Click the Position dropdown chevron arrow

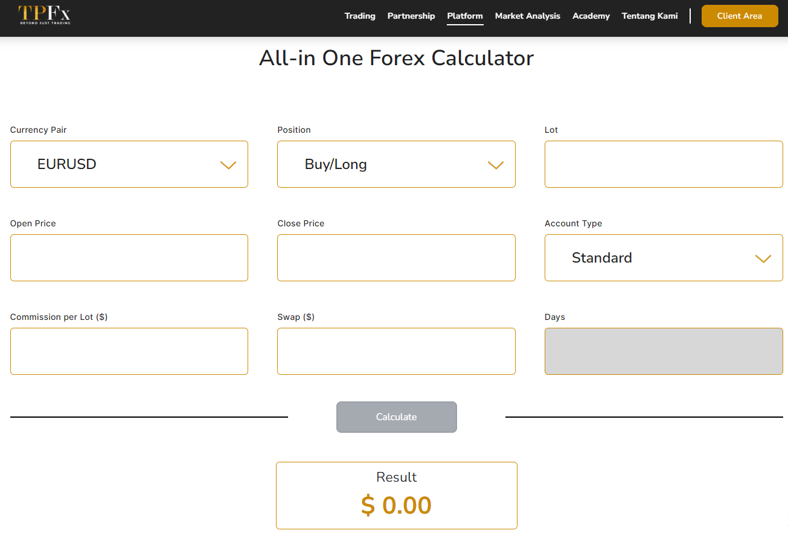point(496,165)
